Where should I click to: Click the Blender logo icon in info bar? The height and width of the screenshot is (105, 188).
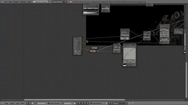[x=70, y=2]
